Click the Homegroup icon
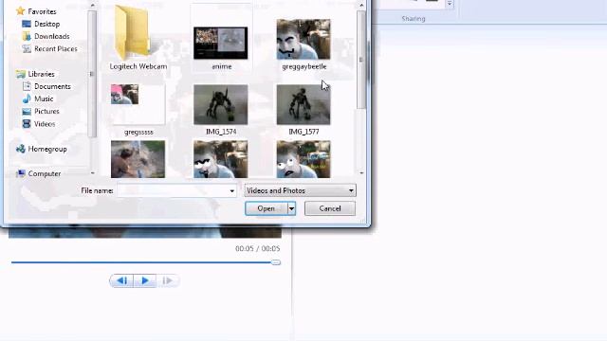Image resolution: width=607 pixels, height=341 pixels. tap(21, 149)
